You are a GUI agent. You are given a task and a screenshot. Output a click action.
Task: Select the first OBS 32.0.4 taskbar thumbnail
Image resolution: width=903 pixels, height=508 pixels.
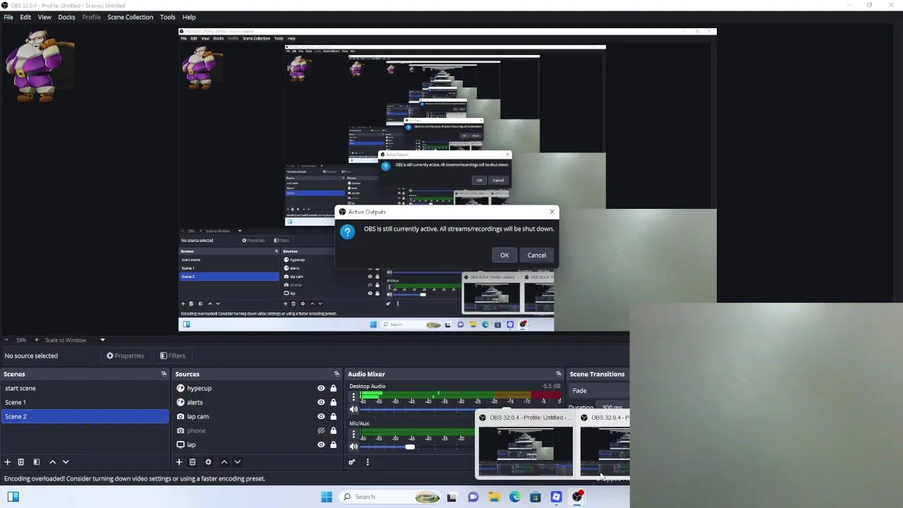[x=526, y=445]
